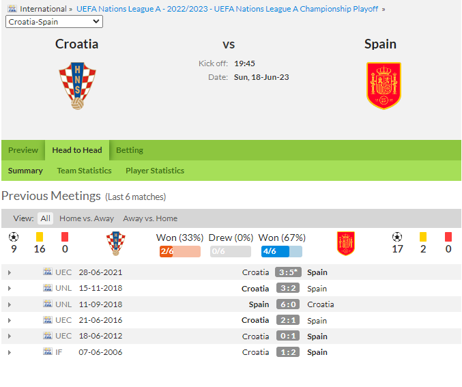Click the large Croatia crest logo

coord(78,86)
